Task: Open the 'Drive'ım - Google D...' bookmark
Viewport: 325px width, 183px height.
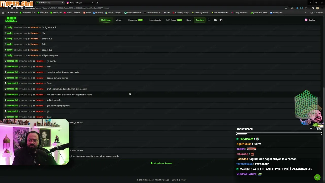Action: click(x=113, y=13)
